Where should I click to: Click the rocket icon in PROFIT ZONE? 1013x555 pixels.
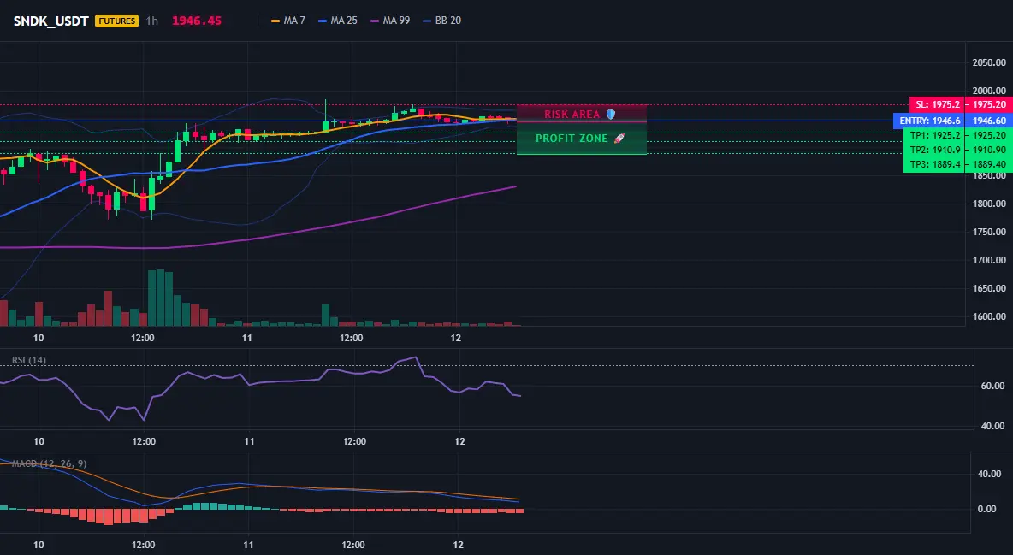(619, 139)
